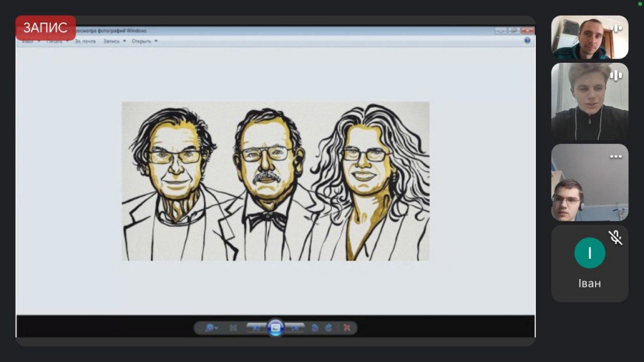
Task: Open the Файл menu
Action: (30, 41)
